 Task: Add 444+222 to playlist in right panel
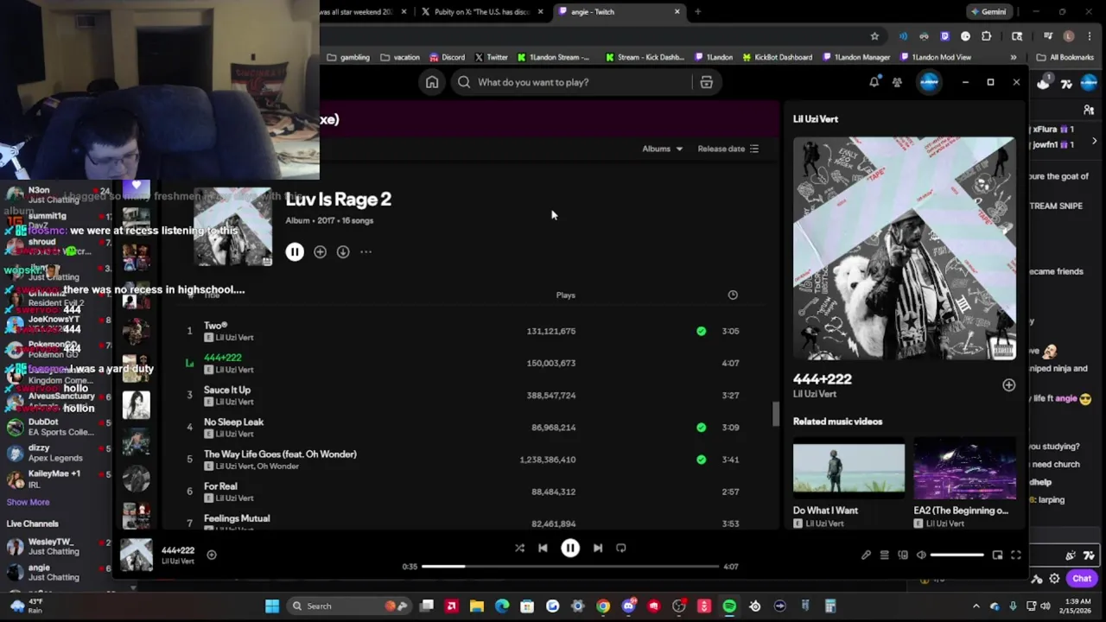pyautogui.click(x=1008, y=385)
